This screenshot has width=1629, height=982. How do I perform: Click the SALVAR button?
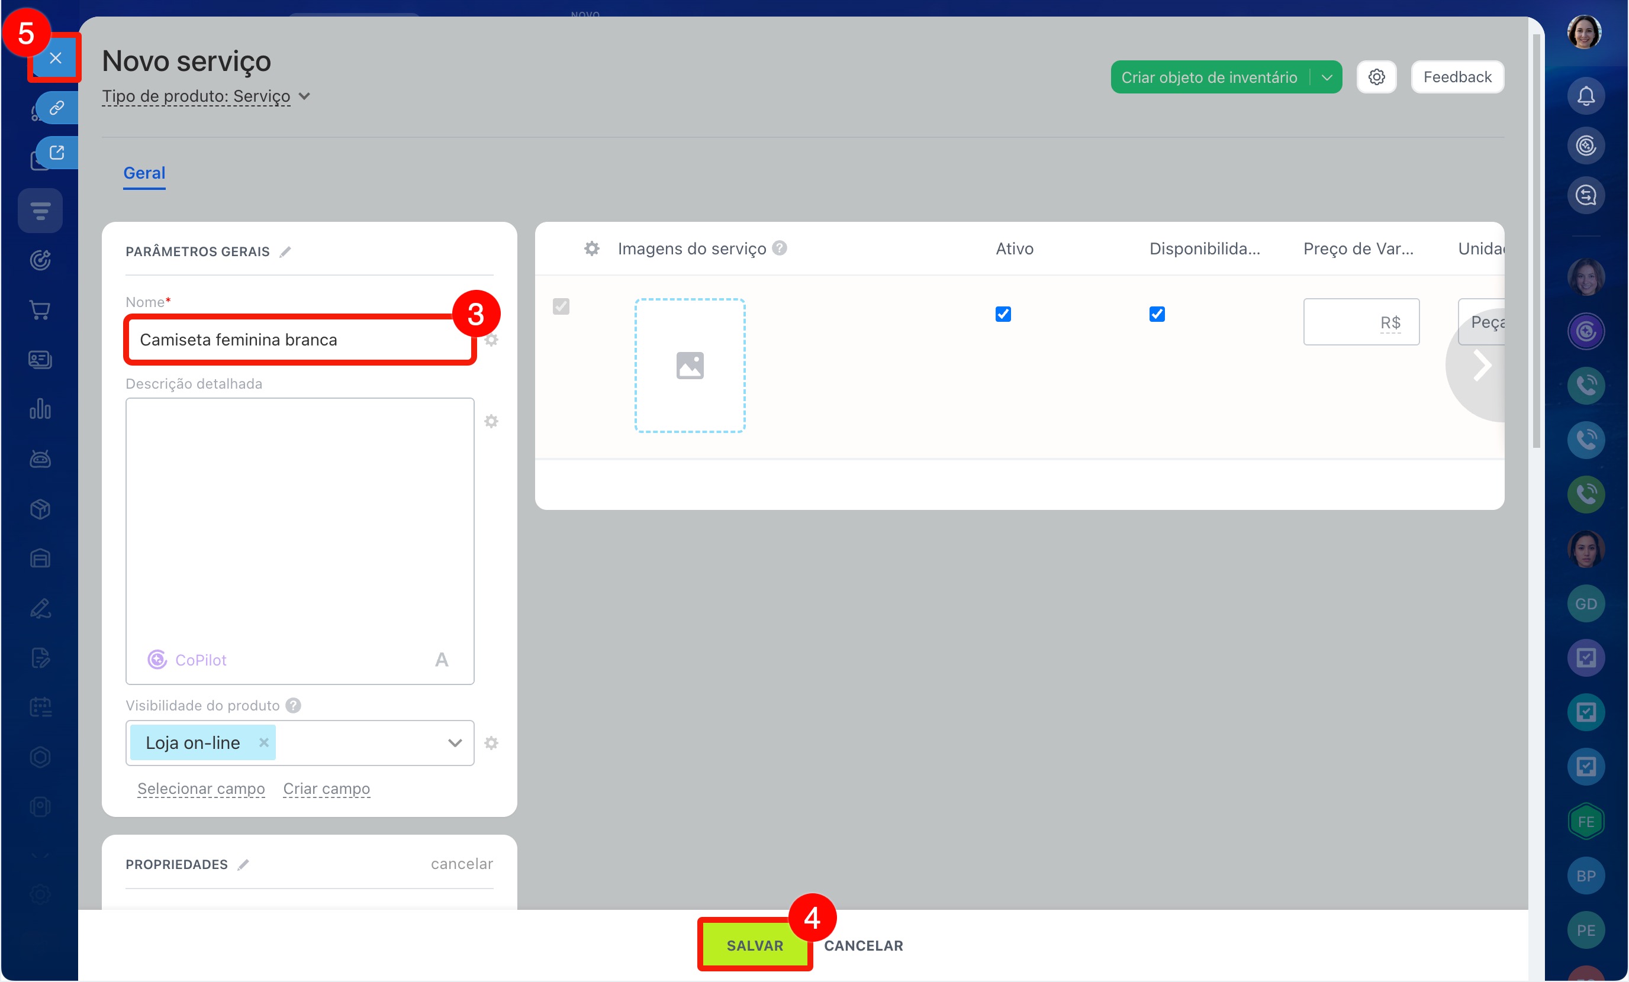[x=754, y=945]
